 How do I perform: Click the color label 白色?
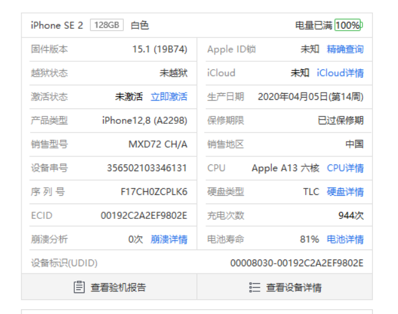tap(140, 25)
